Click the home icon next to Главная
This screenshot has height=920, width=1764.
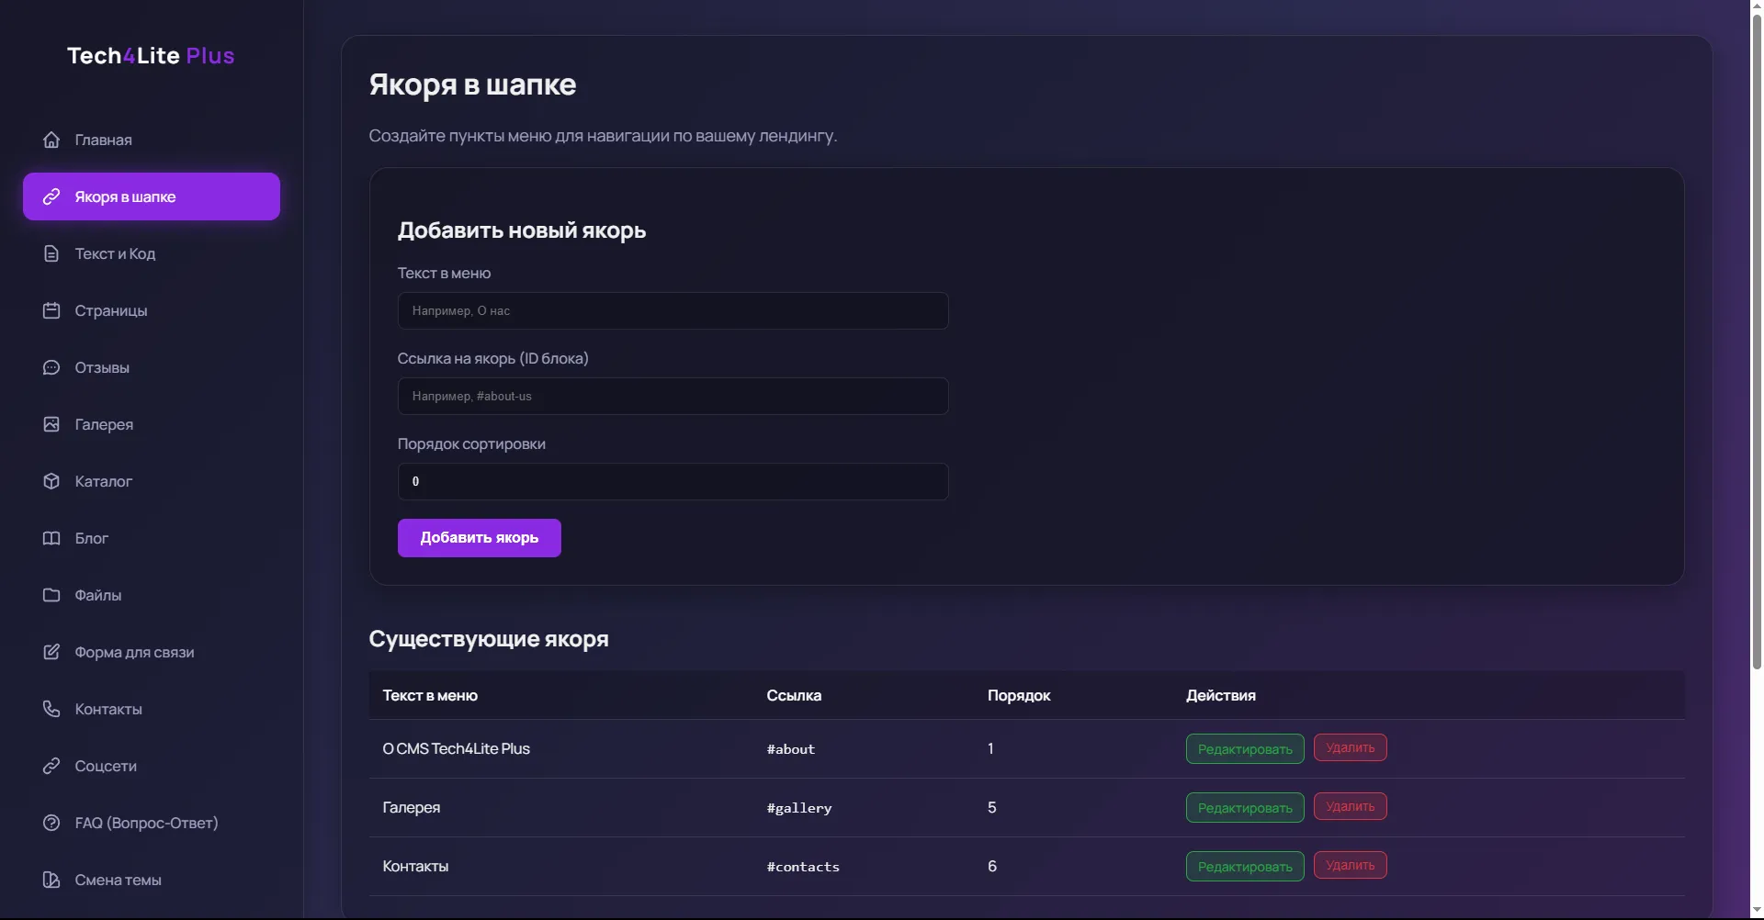51,140
